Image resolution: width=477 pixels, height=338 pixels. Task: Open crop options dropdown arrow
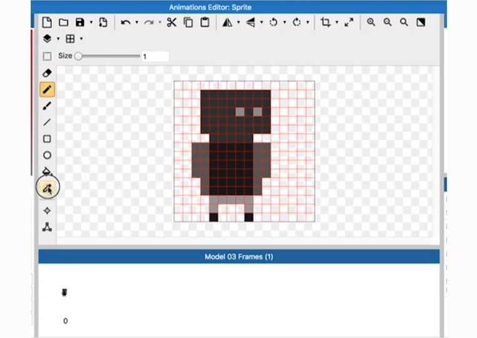337,22
